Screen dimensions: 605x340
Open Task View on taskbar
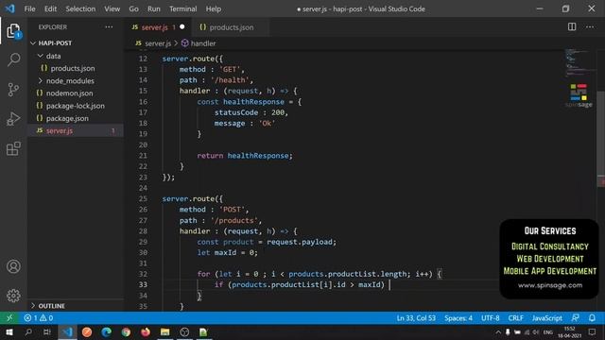point(47,331)
